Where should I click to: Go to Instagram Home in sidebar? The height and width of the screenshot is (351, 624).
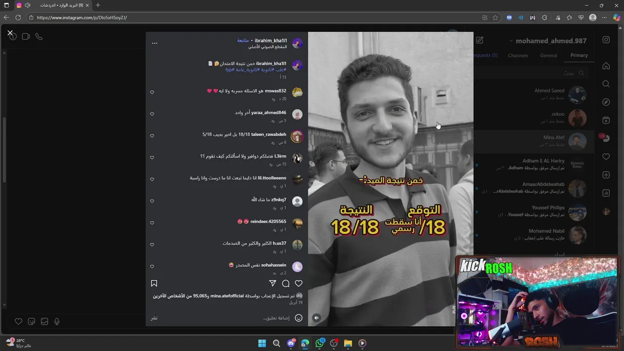(606, 66)
